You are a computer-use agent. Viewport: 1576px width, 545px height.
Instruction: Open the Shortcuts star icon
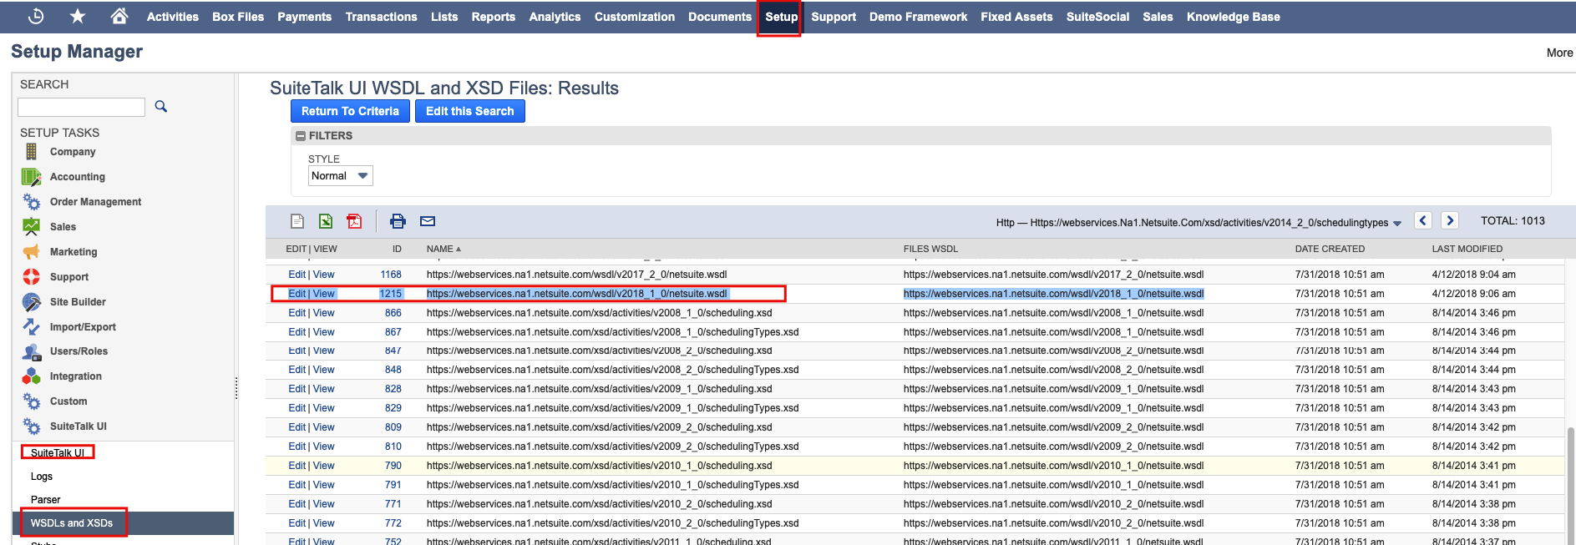[78, 16]
